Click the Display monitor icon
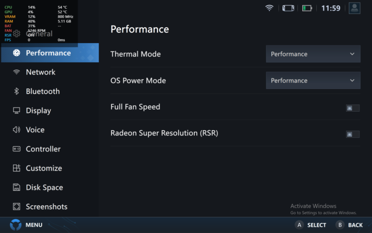This screenshot has height=233, width=372. [16, 111]
